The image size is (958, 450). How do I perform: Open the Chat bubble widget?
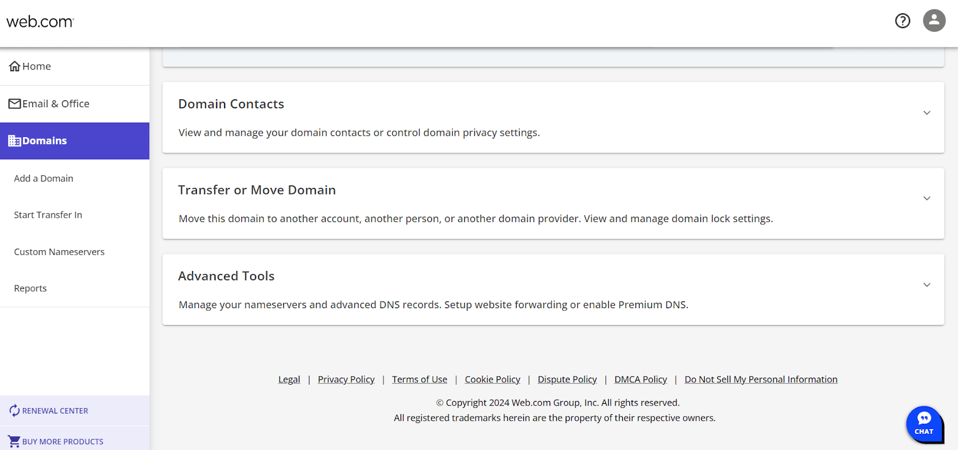pyautogui.click(x=924, y=424)
